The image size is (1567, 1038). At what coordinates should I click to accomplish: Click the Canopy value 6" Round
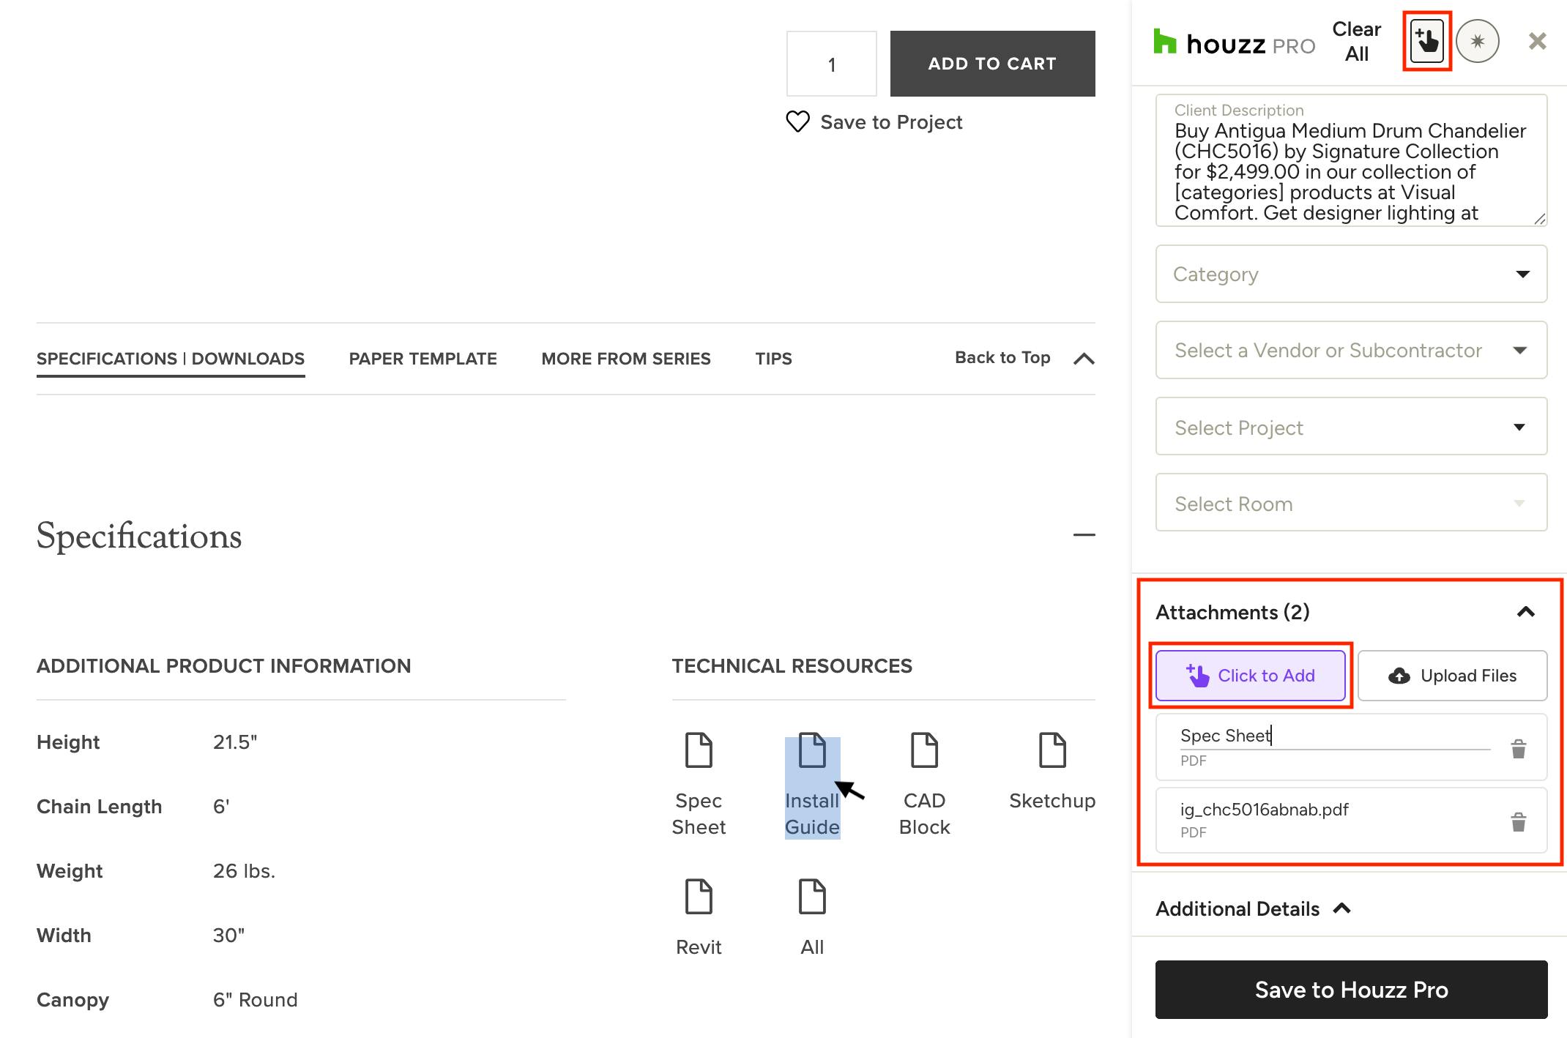tap(255, 1000)
